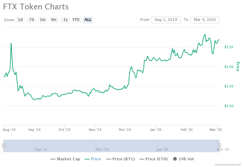Image resolution: width=244 pixels, height=167 pixels.
Task: Click the Oct '19 x-axis label
Action: [x=64, y=130]
